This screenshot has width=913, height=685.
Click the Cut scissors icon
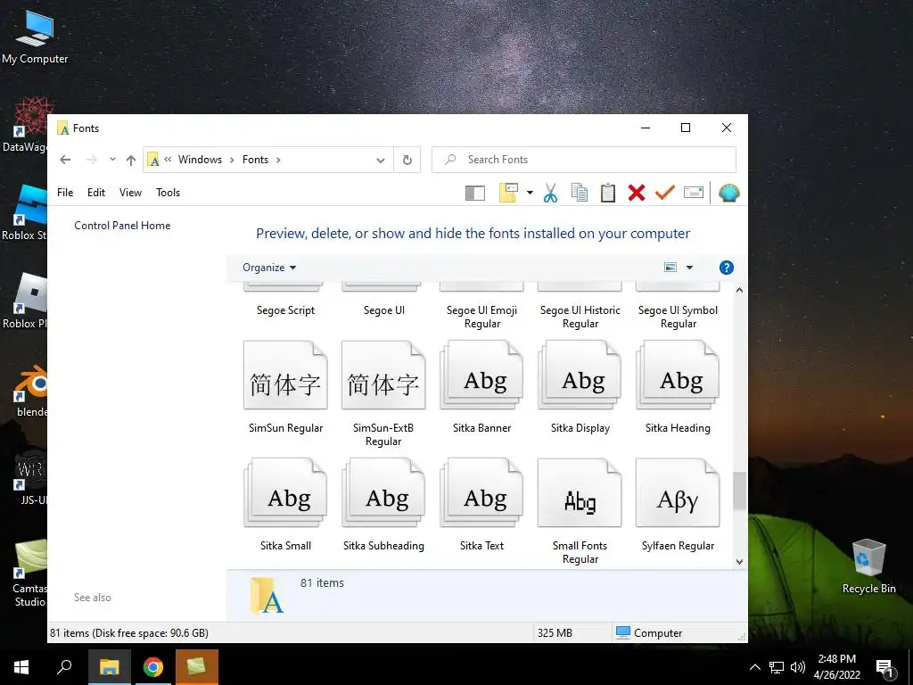[550, 193]
